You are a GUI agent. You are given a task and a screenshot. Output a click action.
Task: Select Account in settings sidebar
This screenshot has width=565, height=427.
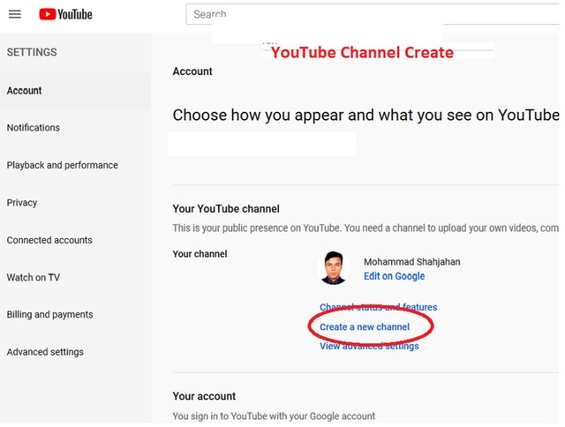click(x=75, y=90)
